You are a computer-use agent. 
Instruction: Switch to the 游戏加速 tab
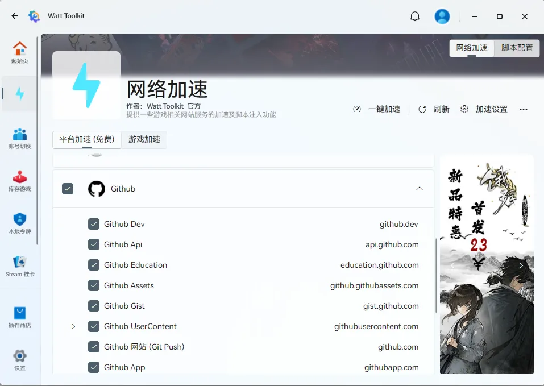[x=144, y=139]
